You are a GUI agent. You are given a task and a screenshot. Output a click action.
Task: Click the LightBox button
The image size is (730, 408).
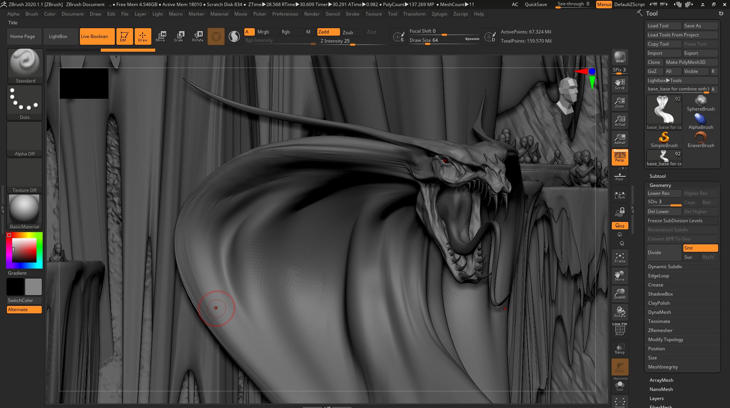pos(58,36)
